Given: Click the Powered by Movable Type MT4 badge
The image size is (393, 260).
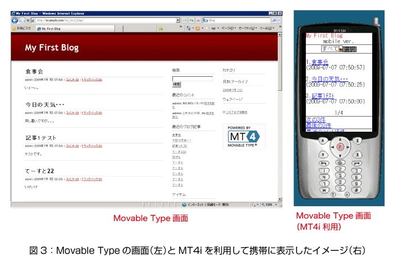Looking at the screenshot, I should pyautogui.click(x=244, y=137).
